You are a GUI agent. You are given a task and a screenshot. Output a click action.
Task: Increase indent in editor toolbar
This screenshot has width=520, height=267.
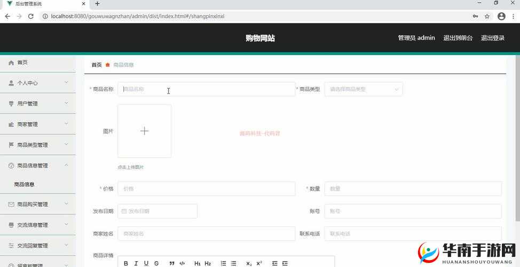click(x=285, y=263)
